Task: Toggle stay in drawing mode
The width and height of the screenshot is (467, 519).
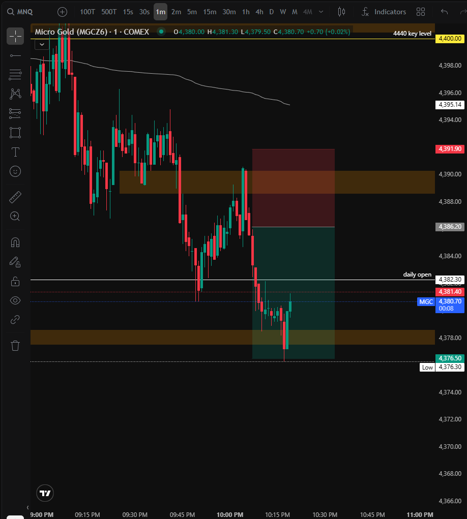Action: click(x=15, y=262)
